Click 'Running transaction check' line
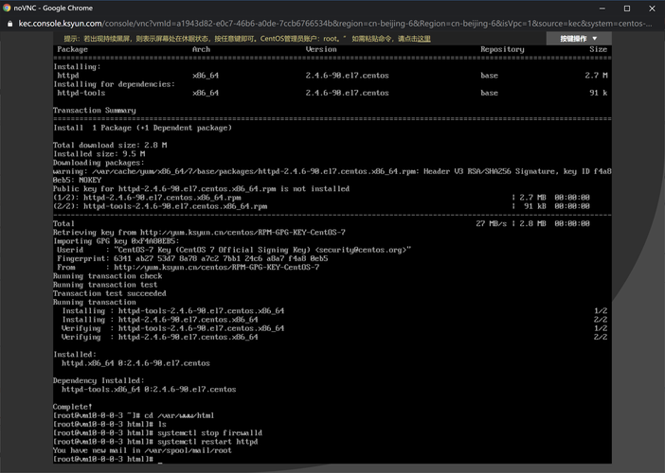This screenshot has height=473, width=665. 108,276
